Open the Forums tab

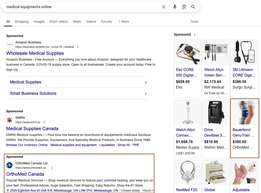pyautogui.click(x=106, y=21)
